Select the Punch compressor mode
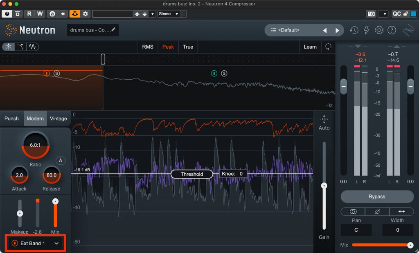Screen dimensions: 419x253 click(11, 119)
